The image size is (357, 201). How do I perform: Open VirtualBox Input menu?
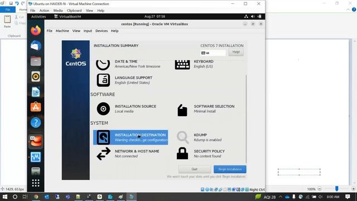coord(88,31)
